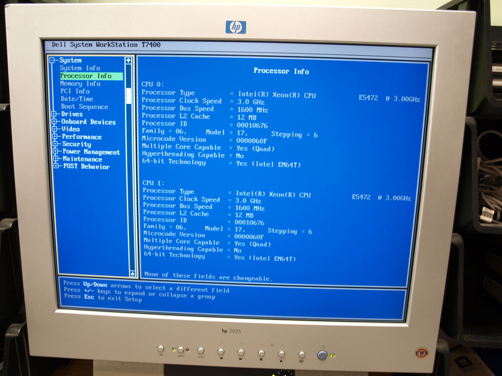Viewport: 502px width, 376px height.
Task: Click the "CPU 1:" section label
Action: click(x=153, y=183)
